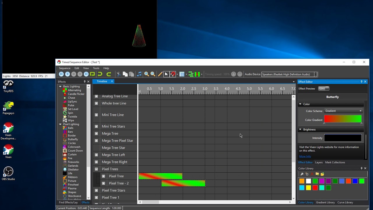
Task: Open the OBS Studio desktop shortcut
Action: (x=8, y=174)
